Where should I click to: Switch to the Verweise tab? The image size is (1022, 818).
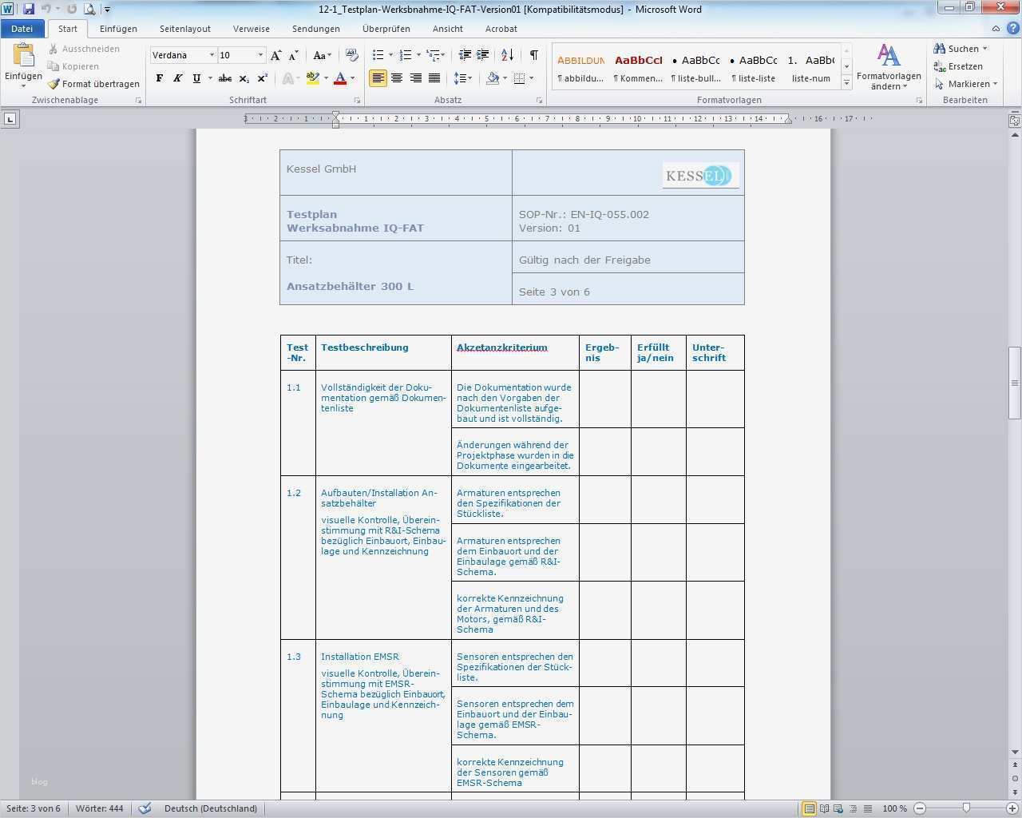pos(252,29)
